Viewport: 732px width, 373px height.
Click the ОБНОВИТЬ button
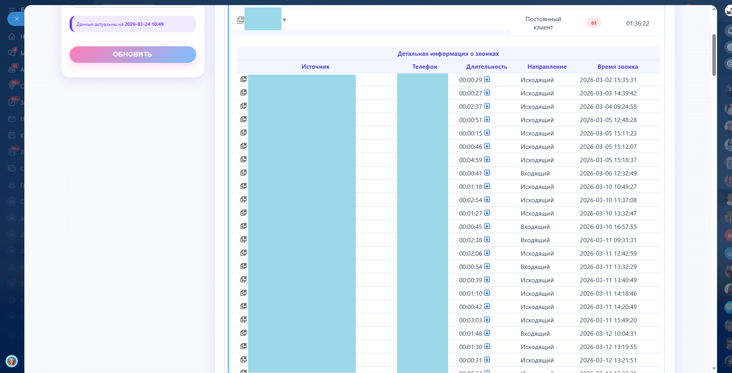pyautogui.click(x=133, y=55)
